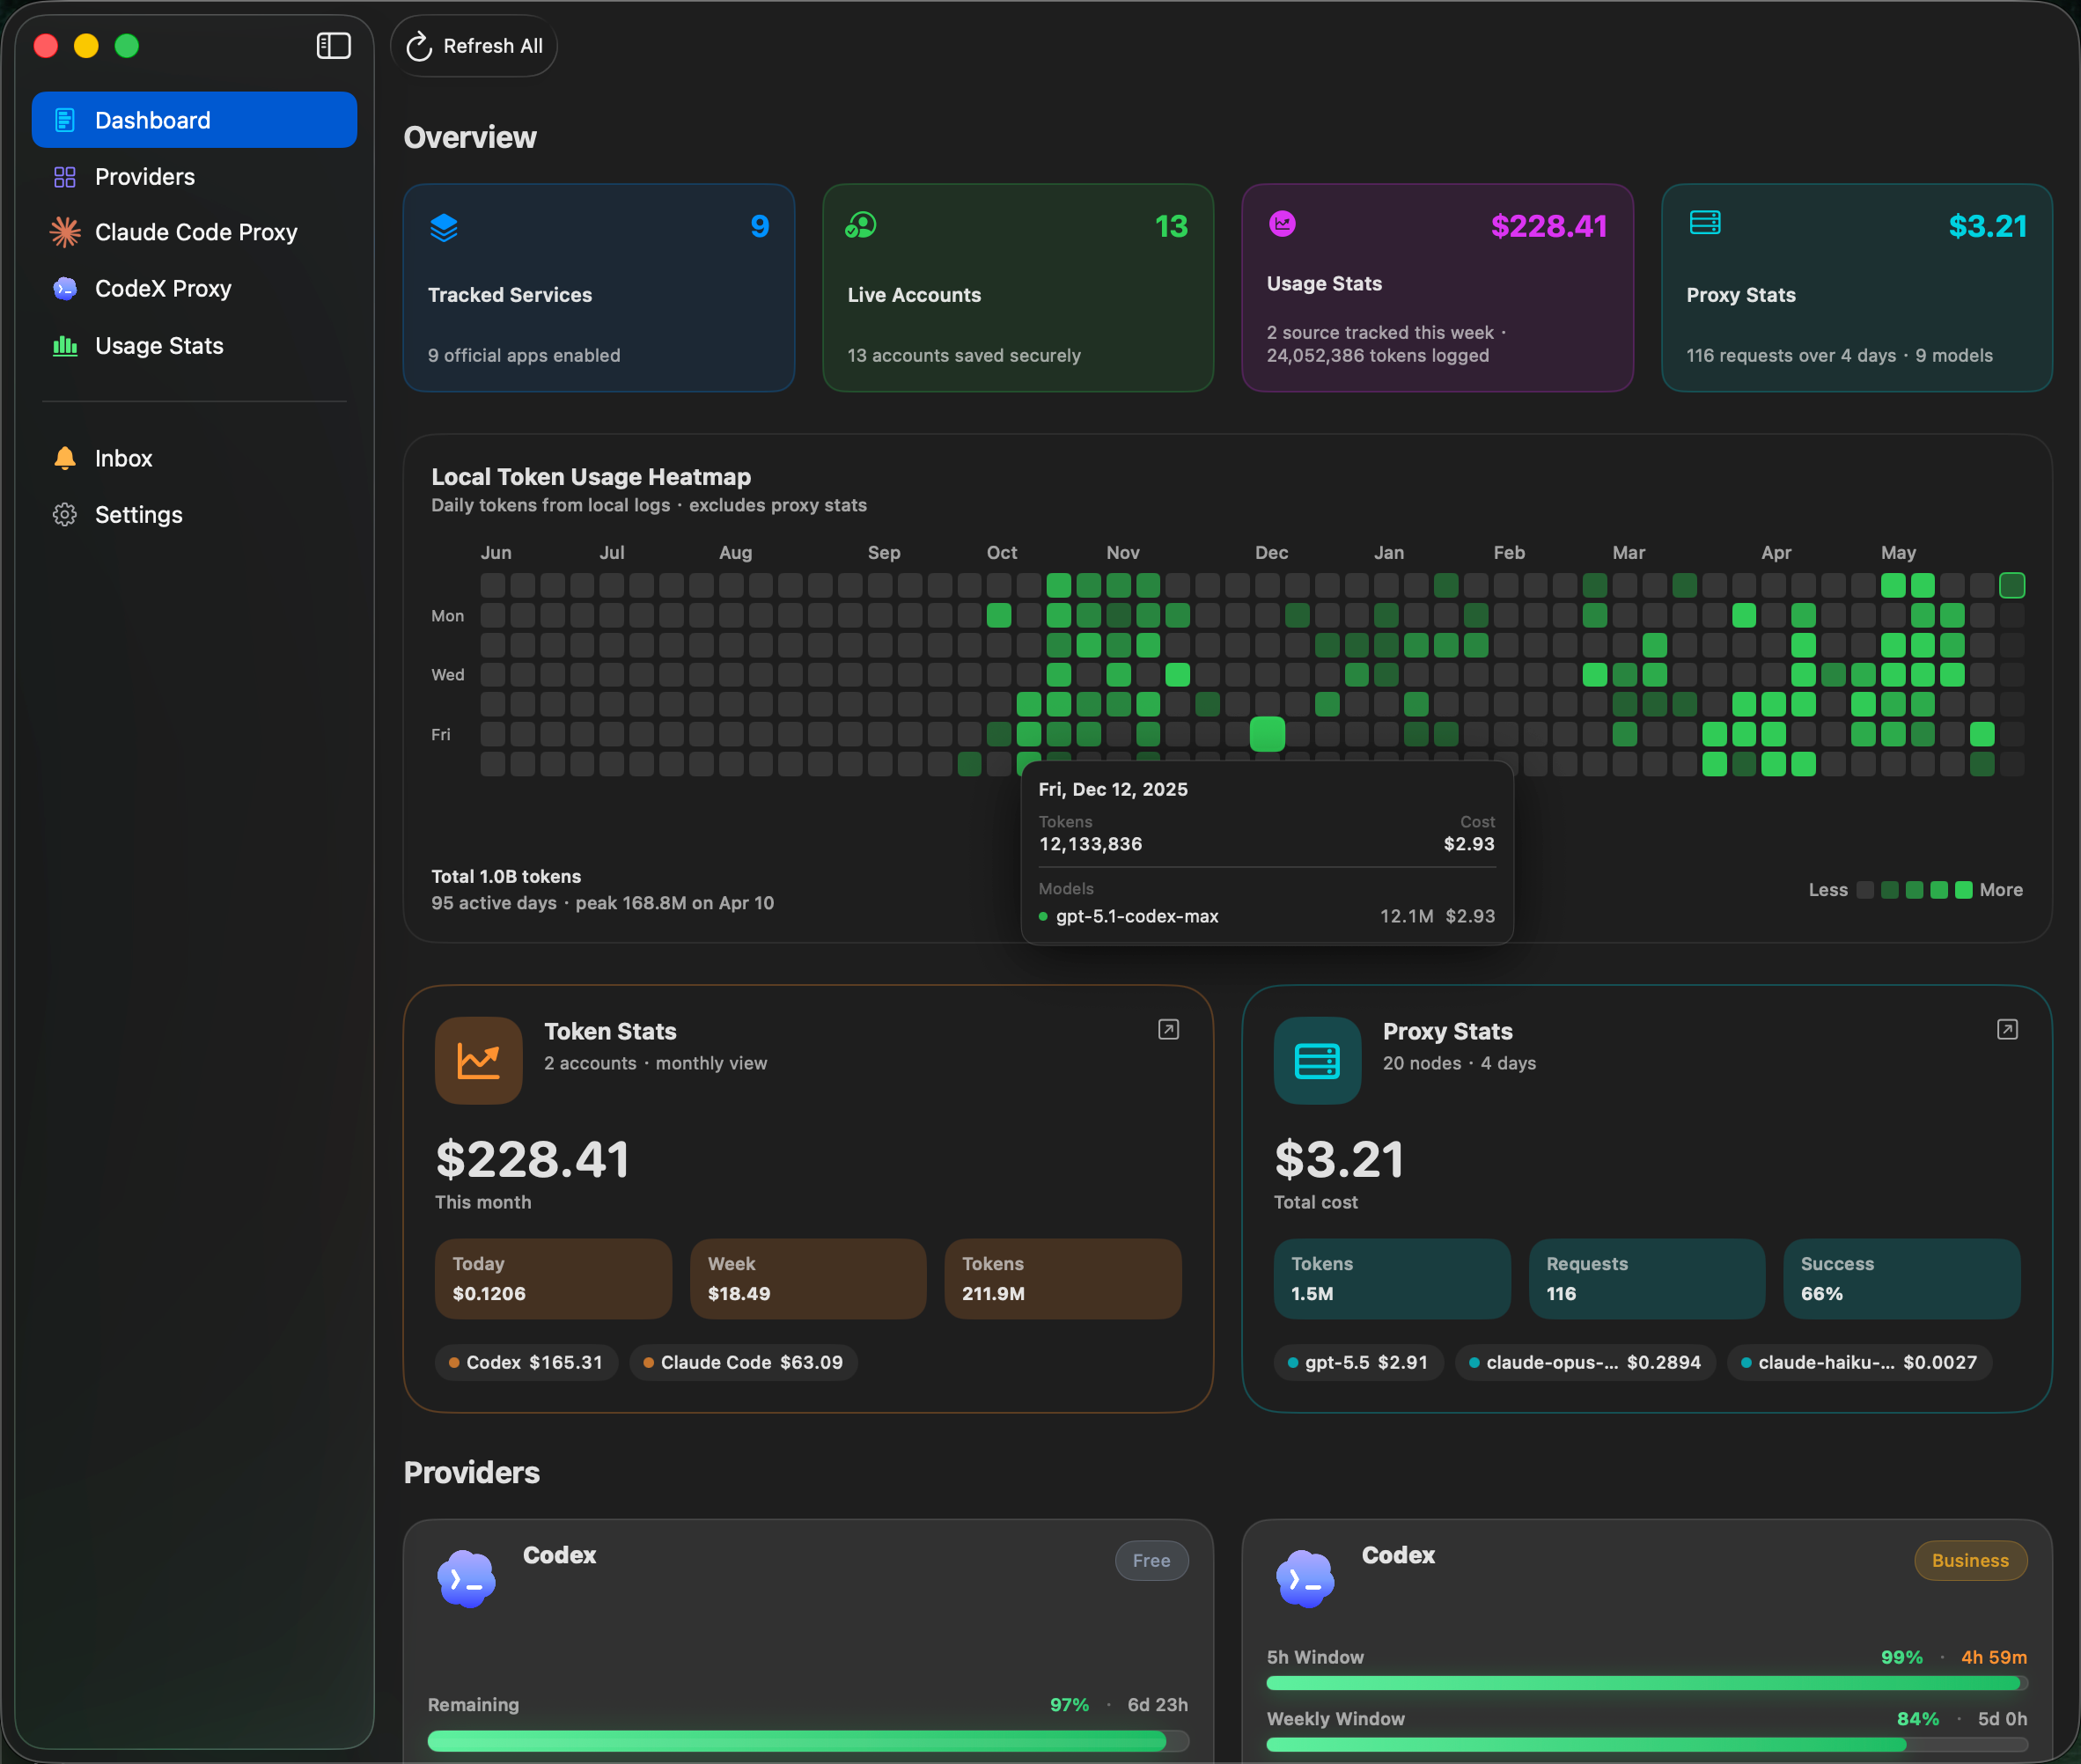Screen dimensions: 2081x1764
Task: Click the Refresh All button
Action: [x=474, y=46]
